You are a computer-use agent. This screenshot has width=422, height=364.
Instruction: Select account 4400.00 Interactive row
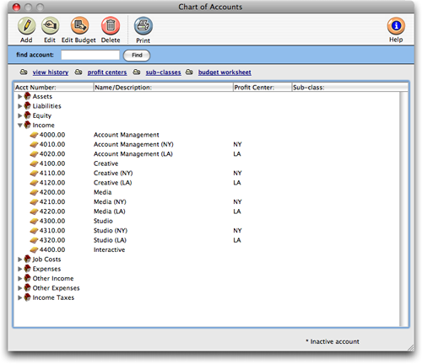[x=207, y=249]
